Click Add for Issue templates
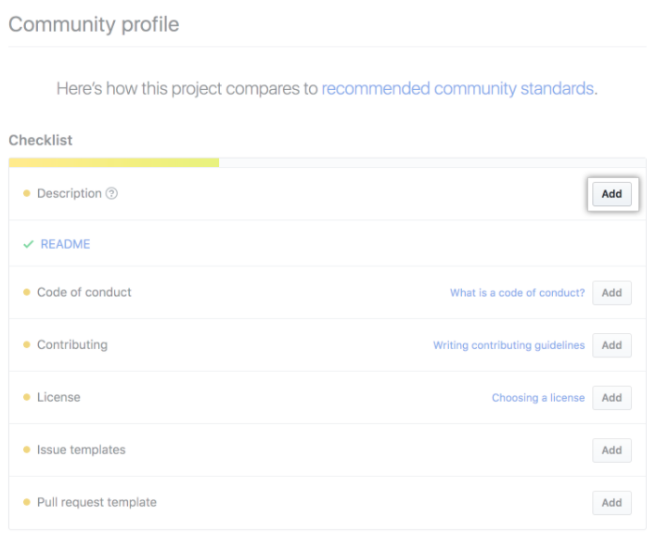This screenshot has height=540, width=656. pos(611,450)
